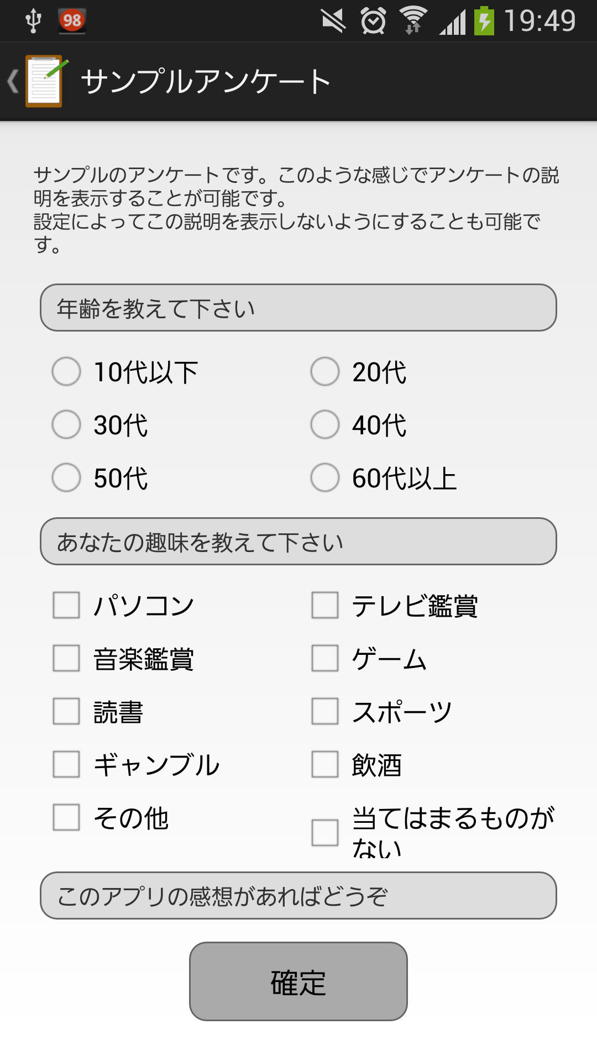Tap the charging battery status icon
The image size is (597, 1061).
(484, 21)
